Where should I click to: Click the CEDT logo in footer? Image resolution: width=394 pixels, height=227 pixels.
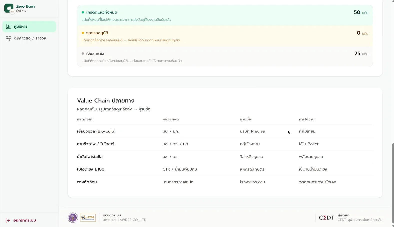pos(326,218)
